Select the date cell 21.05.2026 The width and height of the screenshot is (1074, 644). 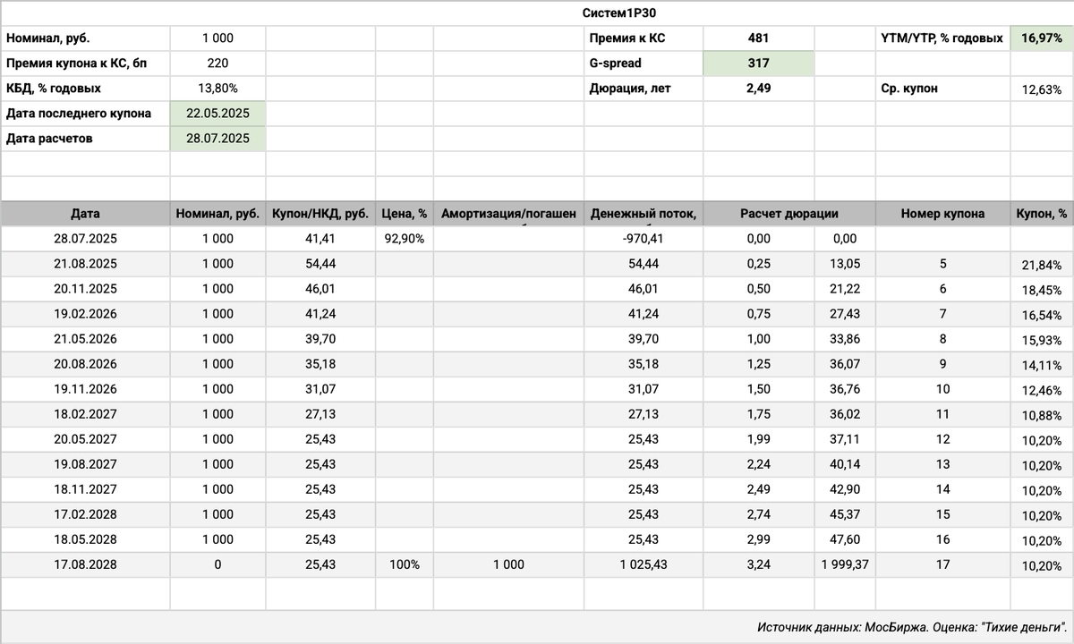pyautogui.click(x=85, y=339)
